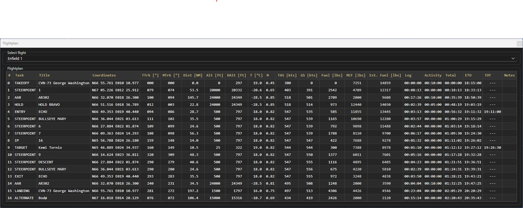Click the dropdown chevron for Enfield 1
The image size is (523, 208).
513,59
